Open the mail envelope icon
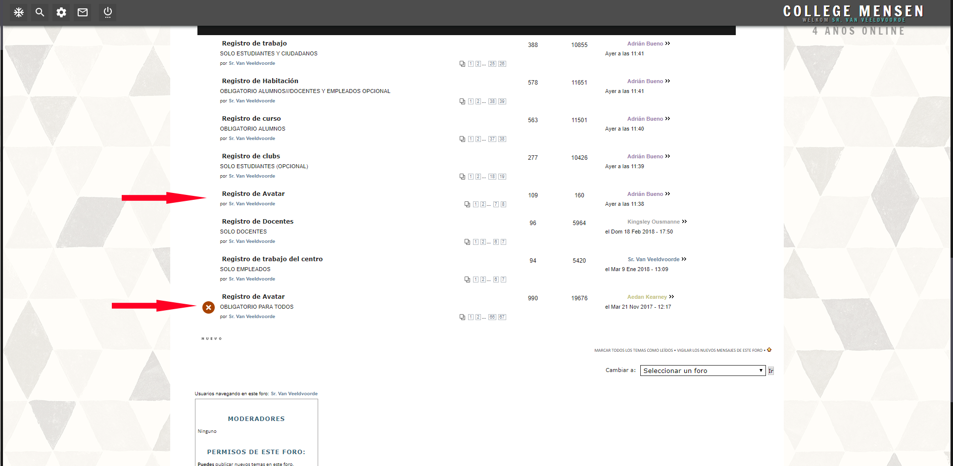 [83, 12]
